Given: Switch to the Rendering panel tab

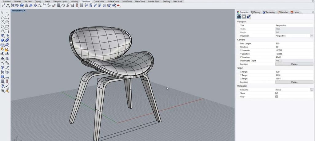Looking at the screenshot, I should click(x=269, y=12).
